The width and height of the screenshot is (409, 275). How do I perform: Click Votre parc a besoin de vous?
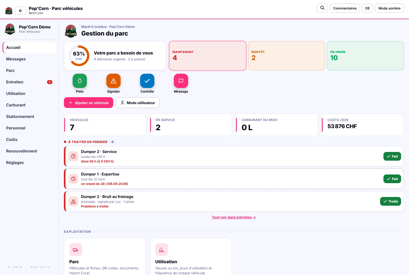tap(123, 53)
